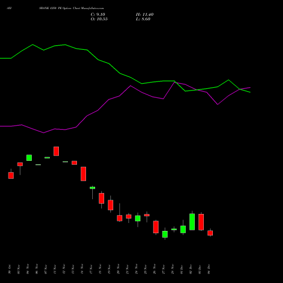Click the 14 Nov date label

click(82, 269)
